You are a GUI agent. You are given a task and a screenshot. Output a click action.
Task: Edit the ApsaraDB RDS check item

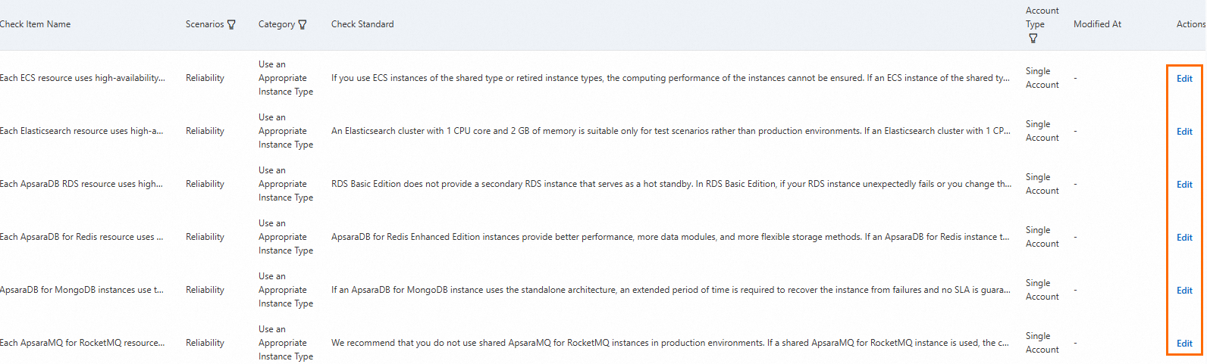coord(1184,185)
